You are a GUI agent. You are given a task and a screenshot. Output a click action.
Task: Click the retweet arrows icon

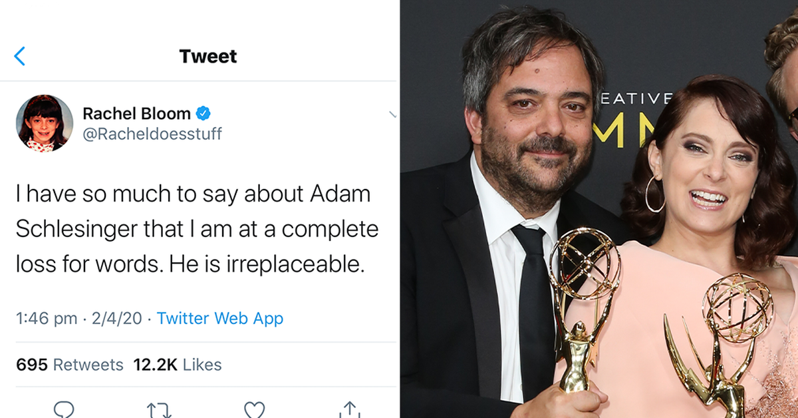click(x=159, y=409)
